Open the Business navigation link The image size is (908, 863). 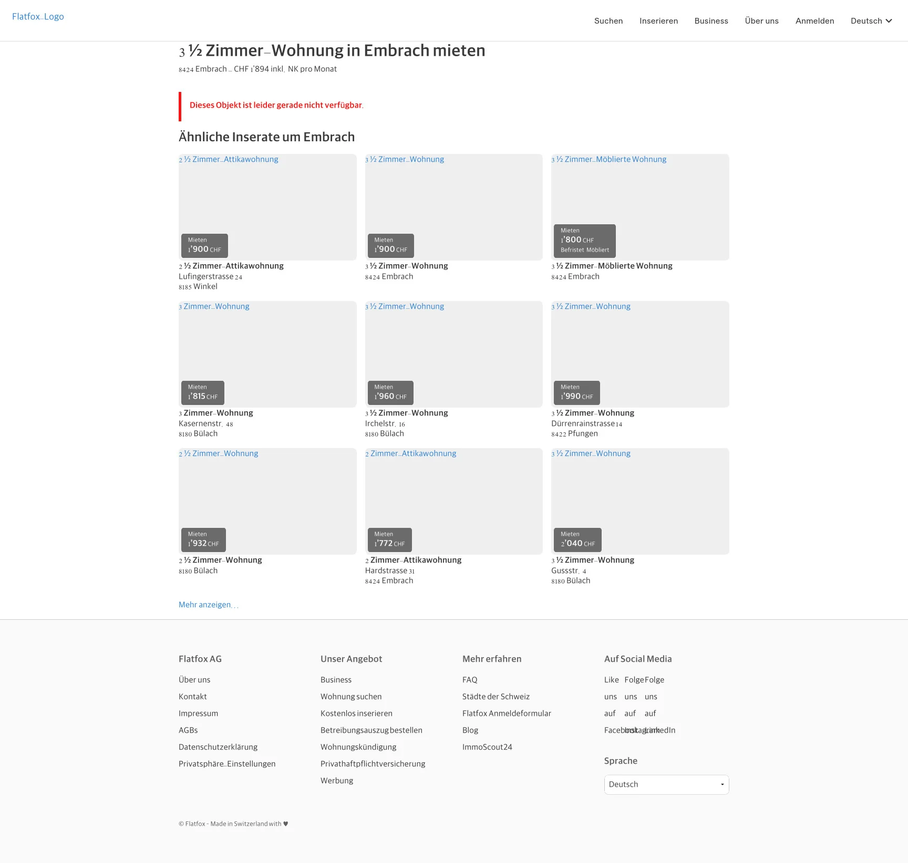(x=711, y=21)
